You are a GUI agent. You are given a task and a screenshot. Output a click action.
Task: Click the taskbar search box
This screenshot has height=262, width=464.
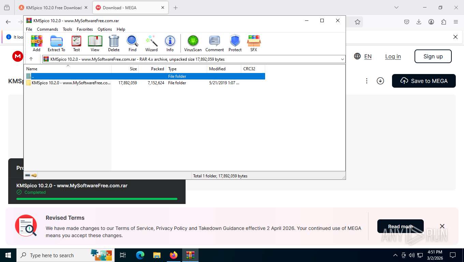[66, 255]
